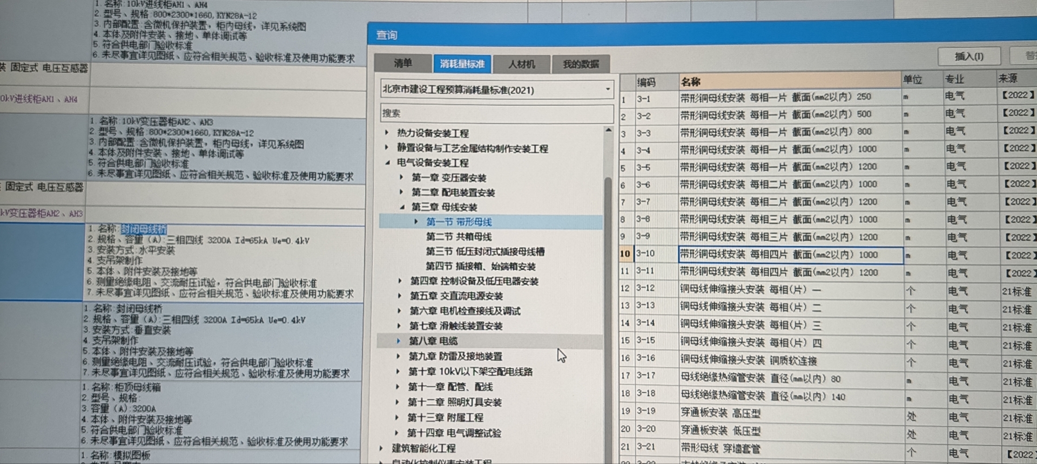Image resolution: width=1037 pixels, height=464 pixels.
Task: Open the 人材机 tab
Action: (x=521, y=64)
